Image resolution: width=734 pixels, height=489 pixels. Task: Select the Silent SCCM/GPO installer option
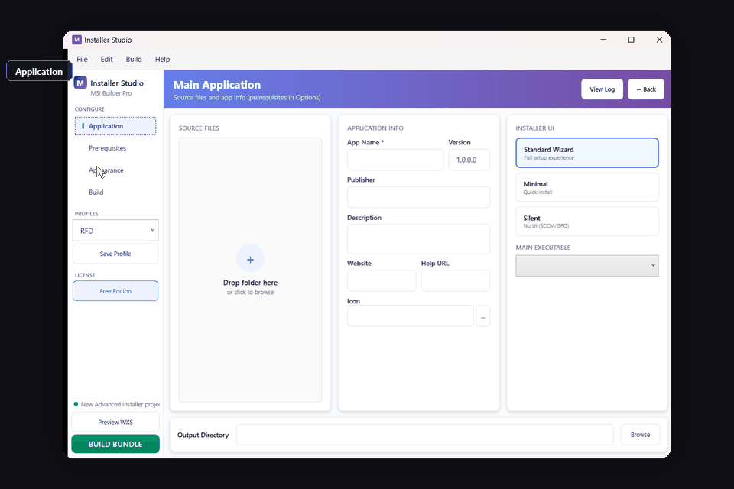pyautogui.click(x=586, y=221)
